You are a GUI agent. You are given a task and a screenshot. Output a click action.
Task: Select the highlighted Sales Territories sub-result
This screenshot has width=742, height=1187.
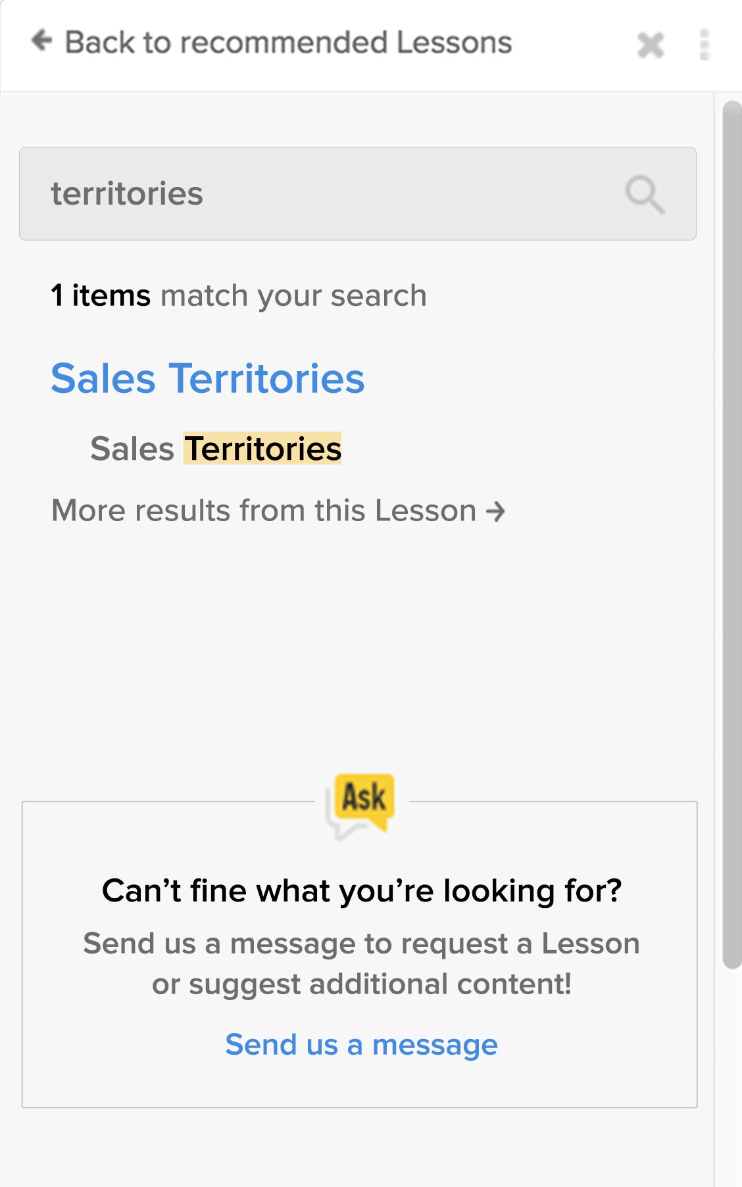click(216, 449)
